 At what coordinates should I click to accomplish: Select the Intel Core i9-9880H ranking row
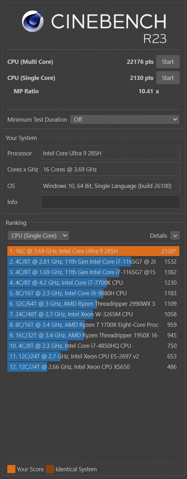click(x=93, y=293)
